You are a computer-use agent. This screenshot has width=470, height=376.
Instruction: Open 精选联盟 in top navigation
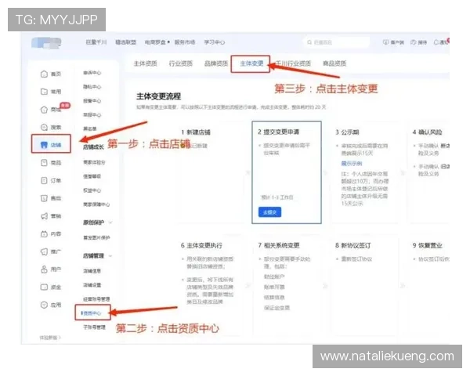click(125, 42)
